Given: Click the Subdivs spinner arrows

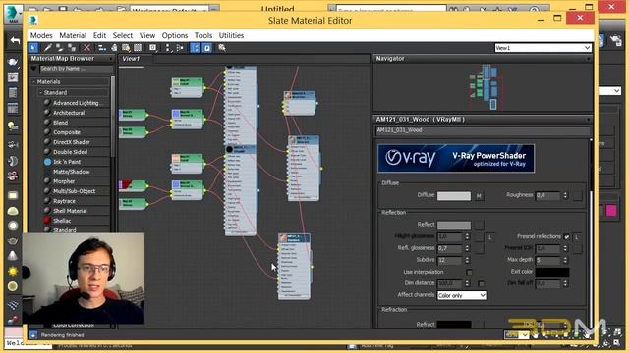Looking at the screenshot, I should pyautogui.click(x=467, y=260).
